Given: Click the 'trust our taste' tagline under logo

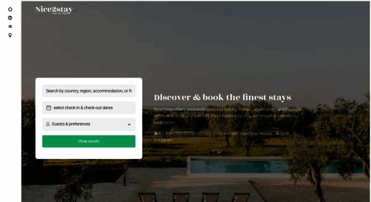Looking at the screenshot, I should coord(60,13).
